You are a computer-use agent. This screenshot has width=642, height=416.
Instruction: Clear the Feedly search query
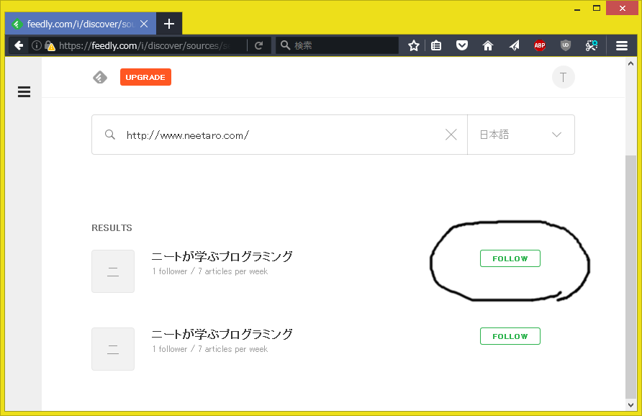pyautogui.click(x=451, y=135)
